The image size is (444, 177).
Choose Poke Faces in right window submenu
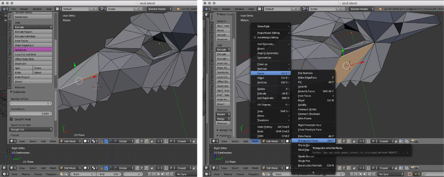pyautogui.click(x=313, y=136)
